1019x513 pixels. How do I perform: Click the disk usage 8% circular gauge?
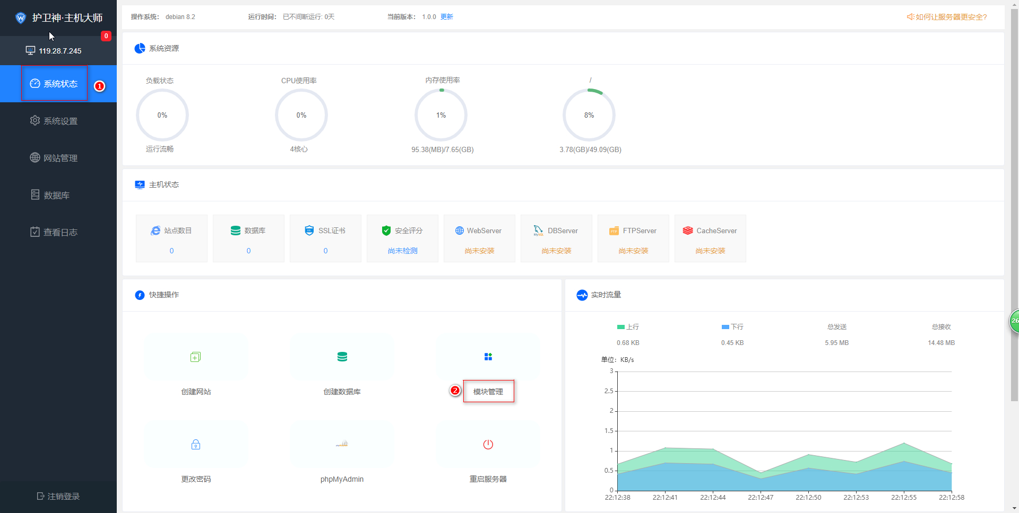[589, 115]
